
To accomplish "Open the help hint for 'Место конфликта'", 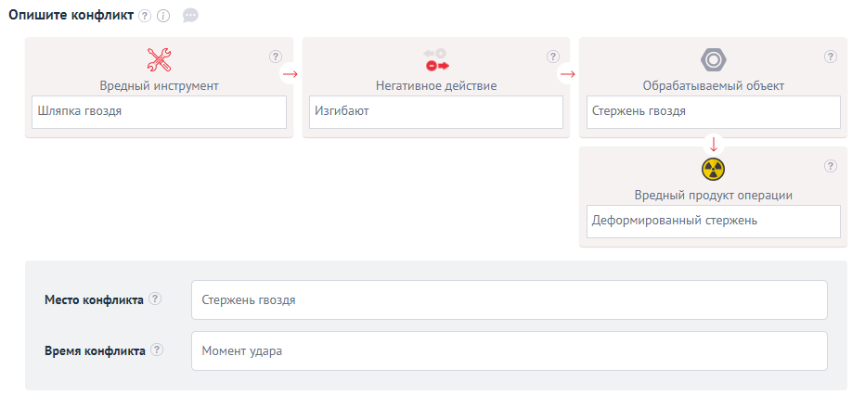I will (x=155, y=299).
